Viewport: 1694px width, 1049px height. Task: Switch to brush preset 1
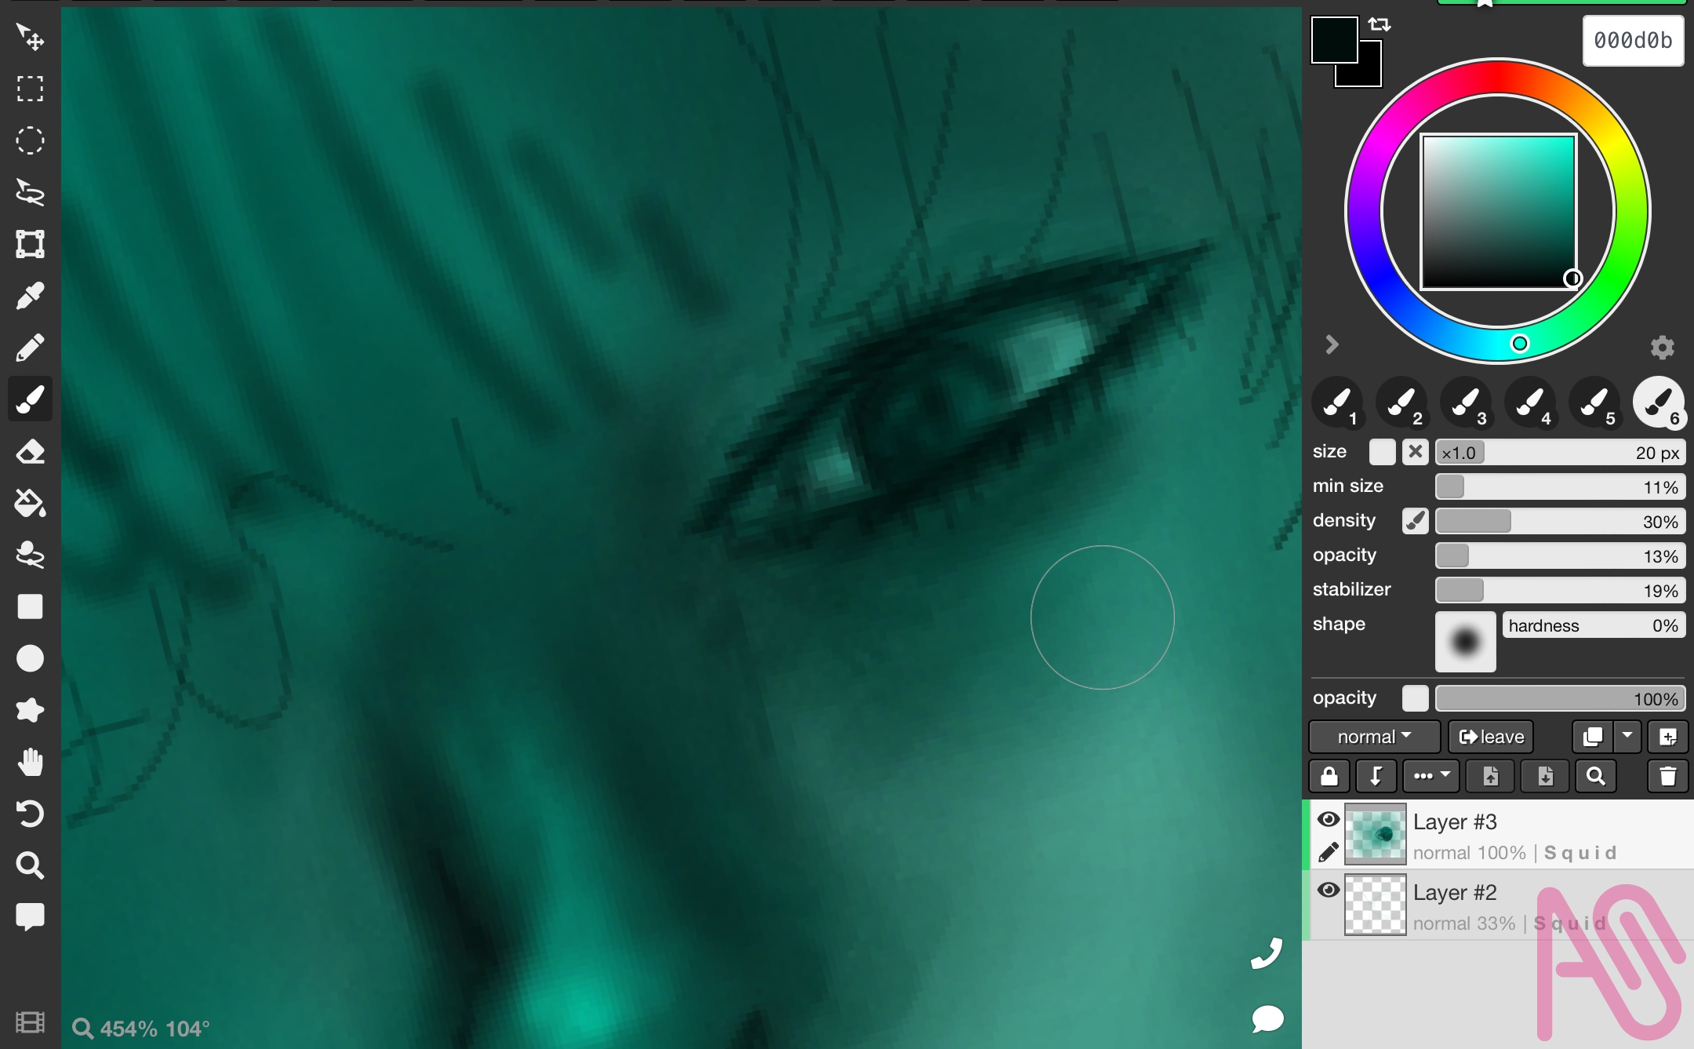pos(1337,402)
